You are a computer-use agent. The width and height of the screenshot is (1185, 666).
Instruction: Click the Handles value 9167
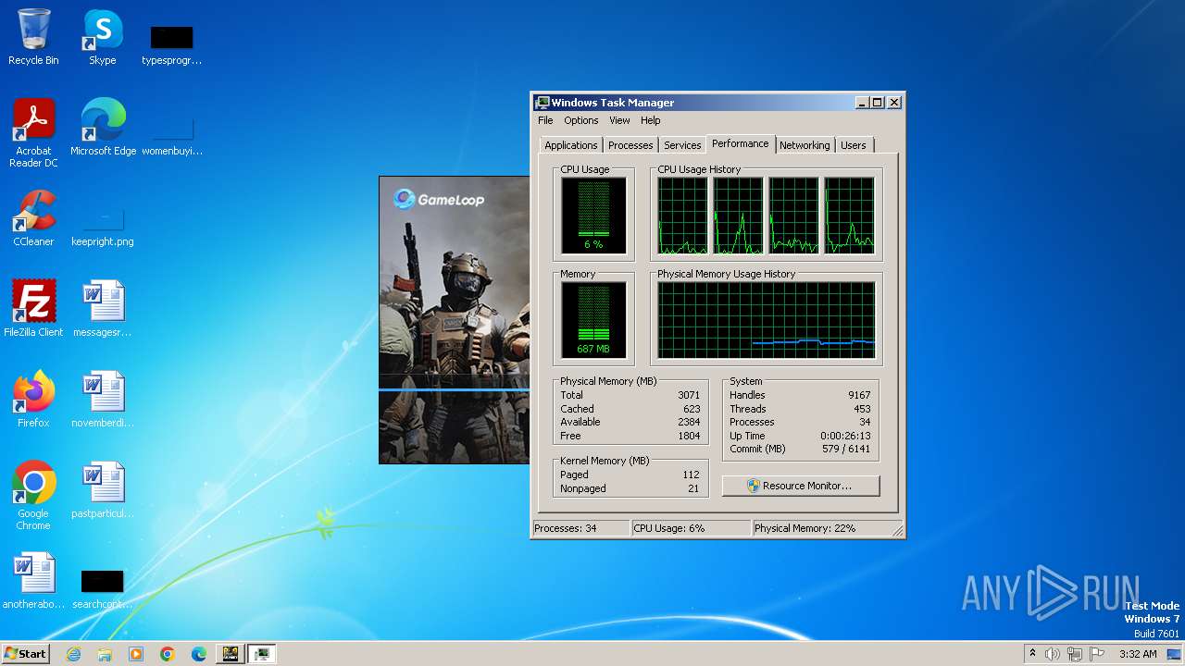point(859,395)
